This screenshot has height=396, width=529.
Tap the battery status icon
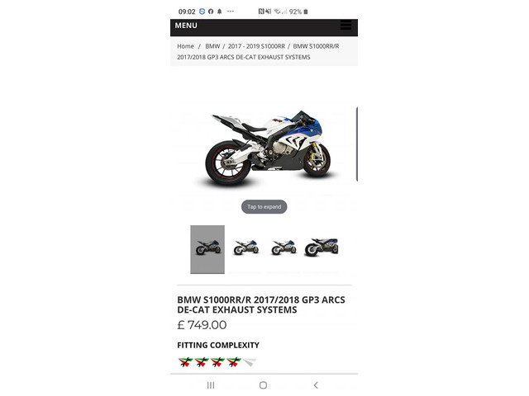[306, 12]
